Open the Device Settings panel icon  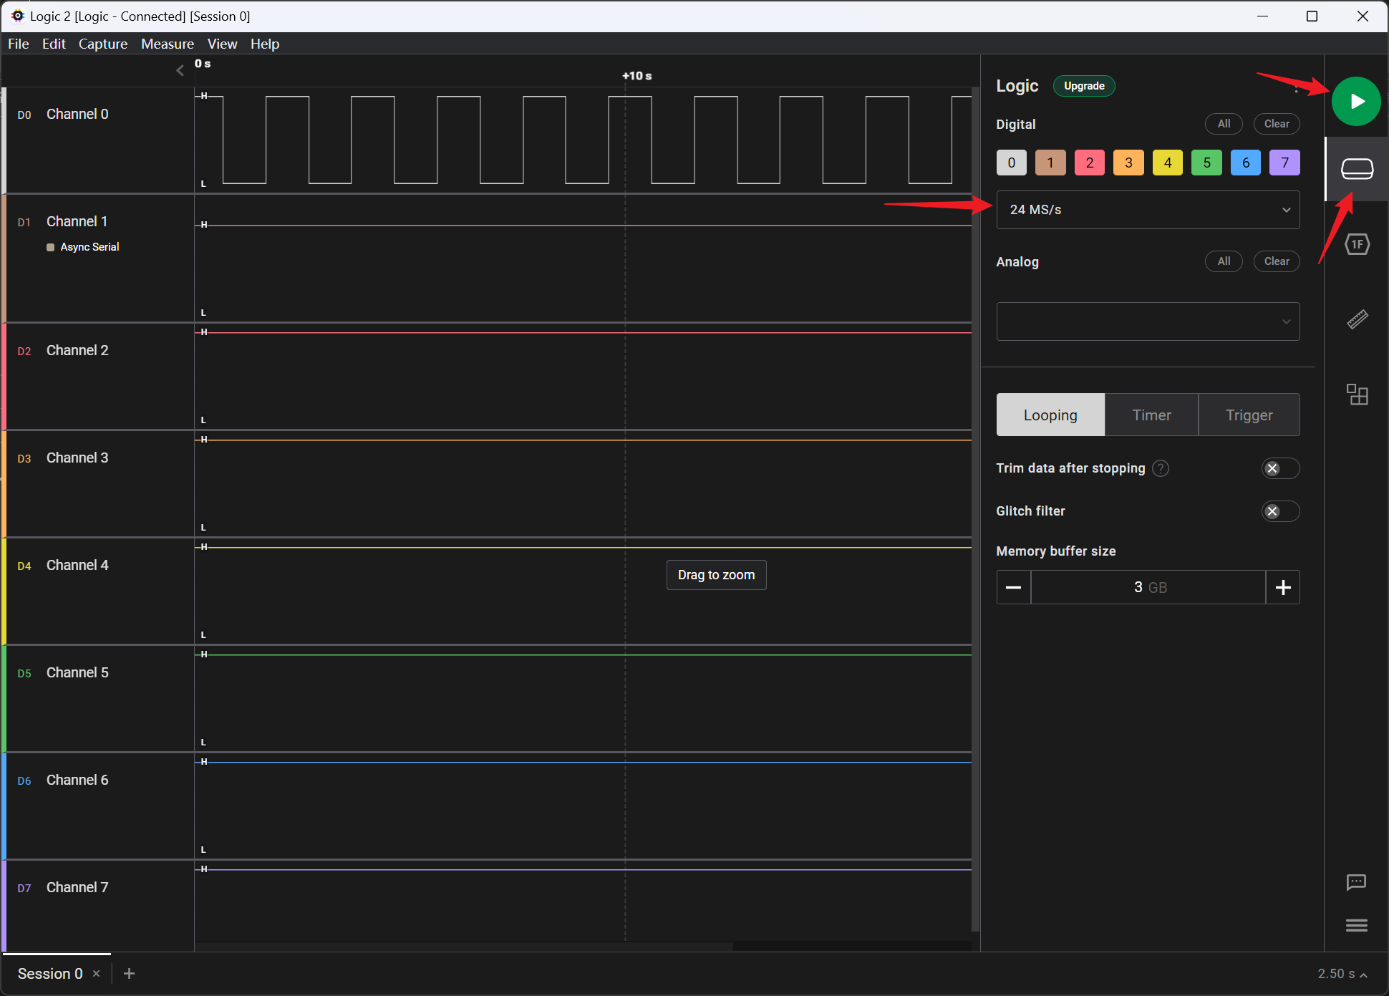point(1357,170)
